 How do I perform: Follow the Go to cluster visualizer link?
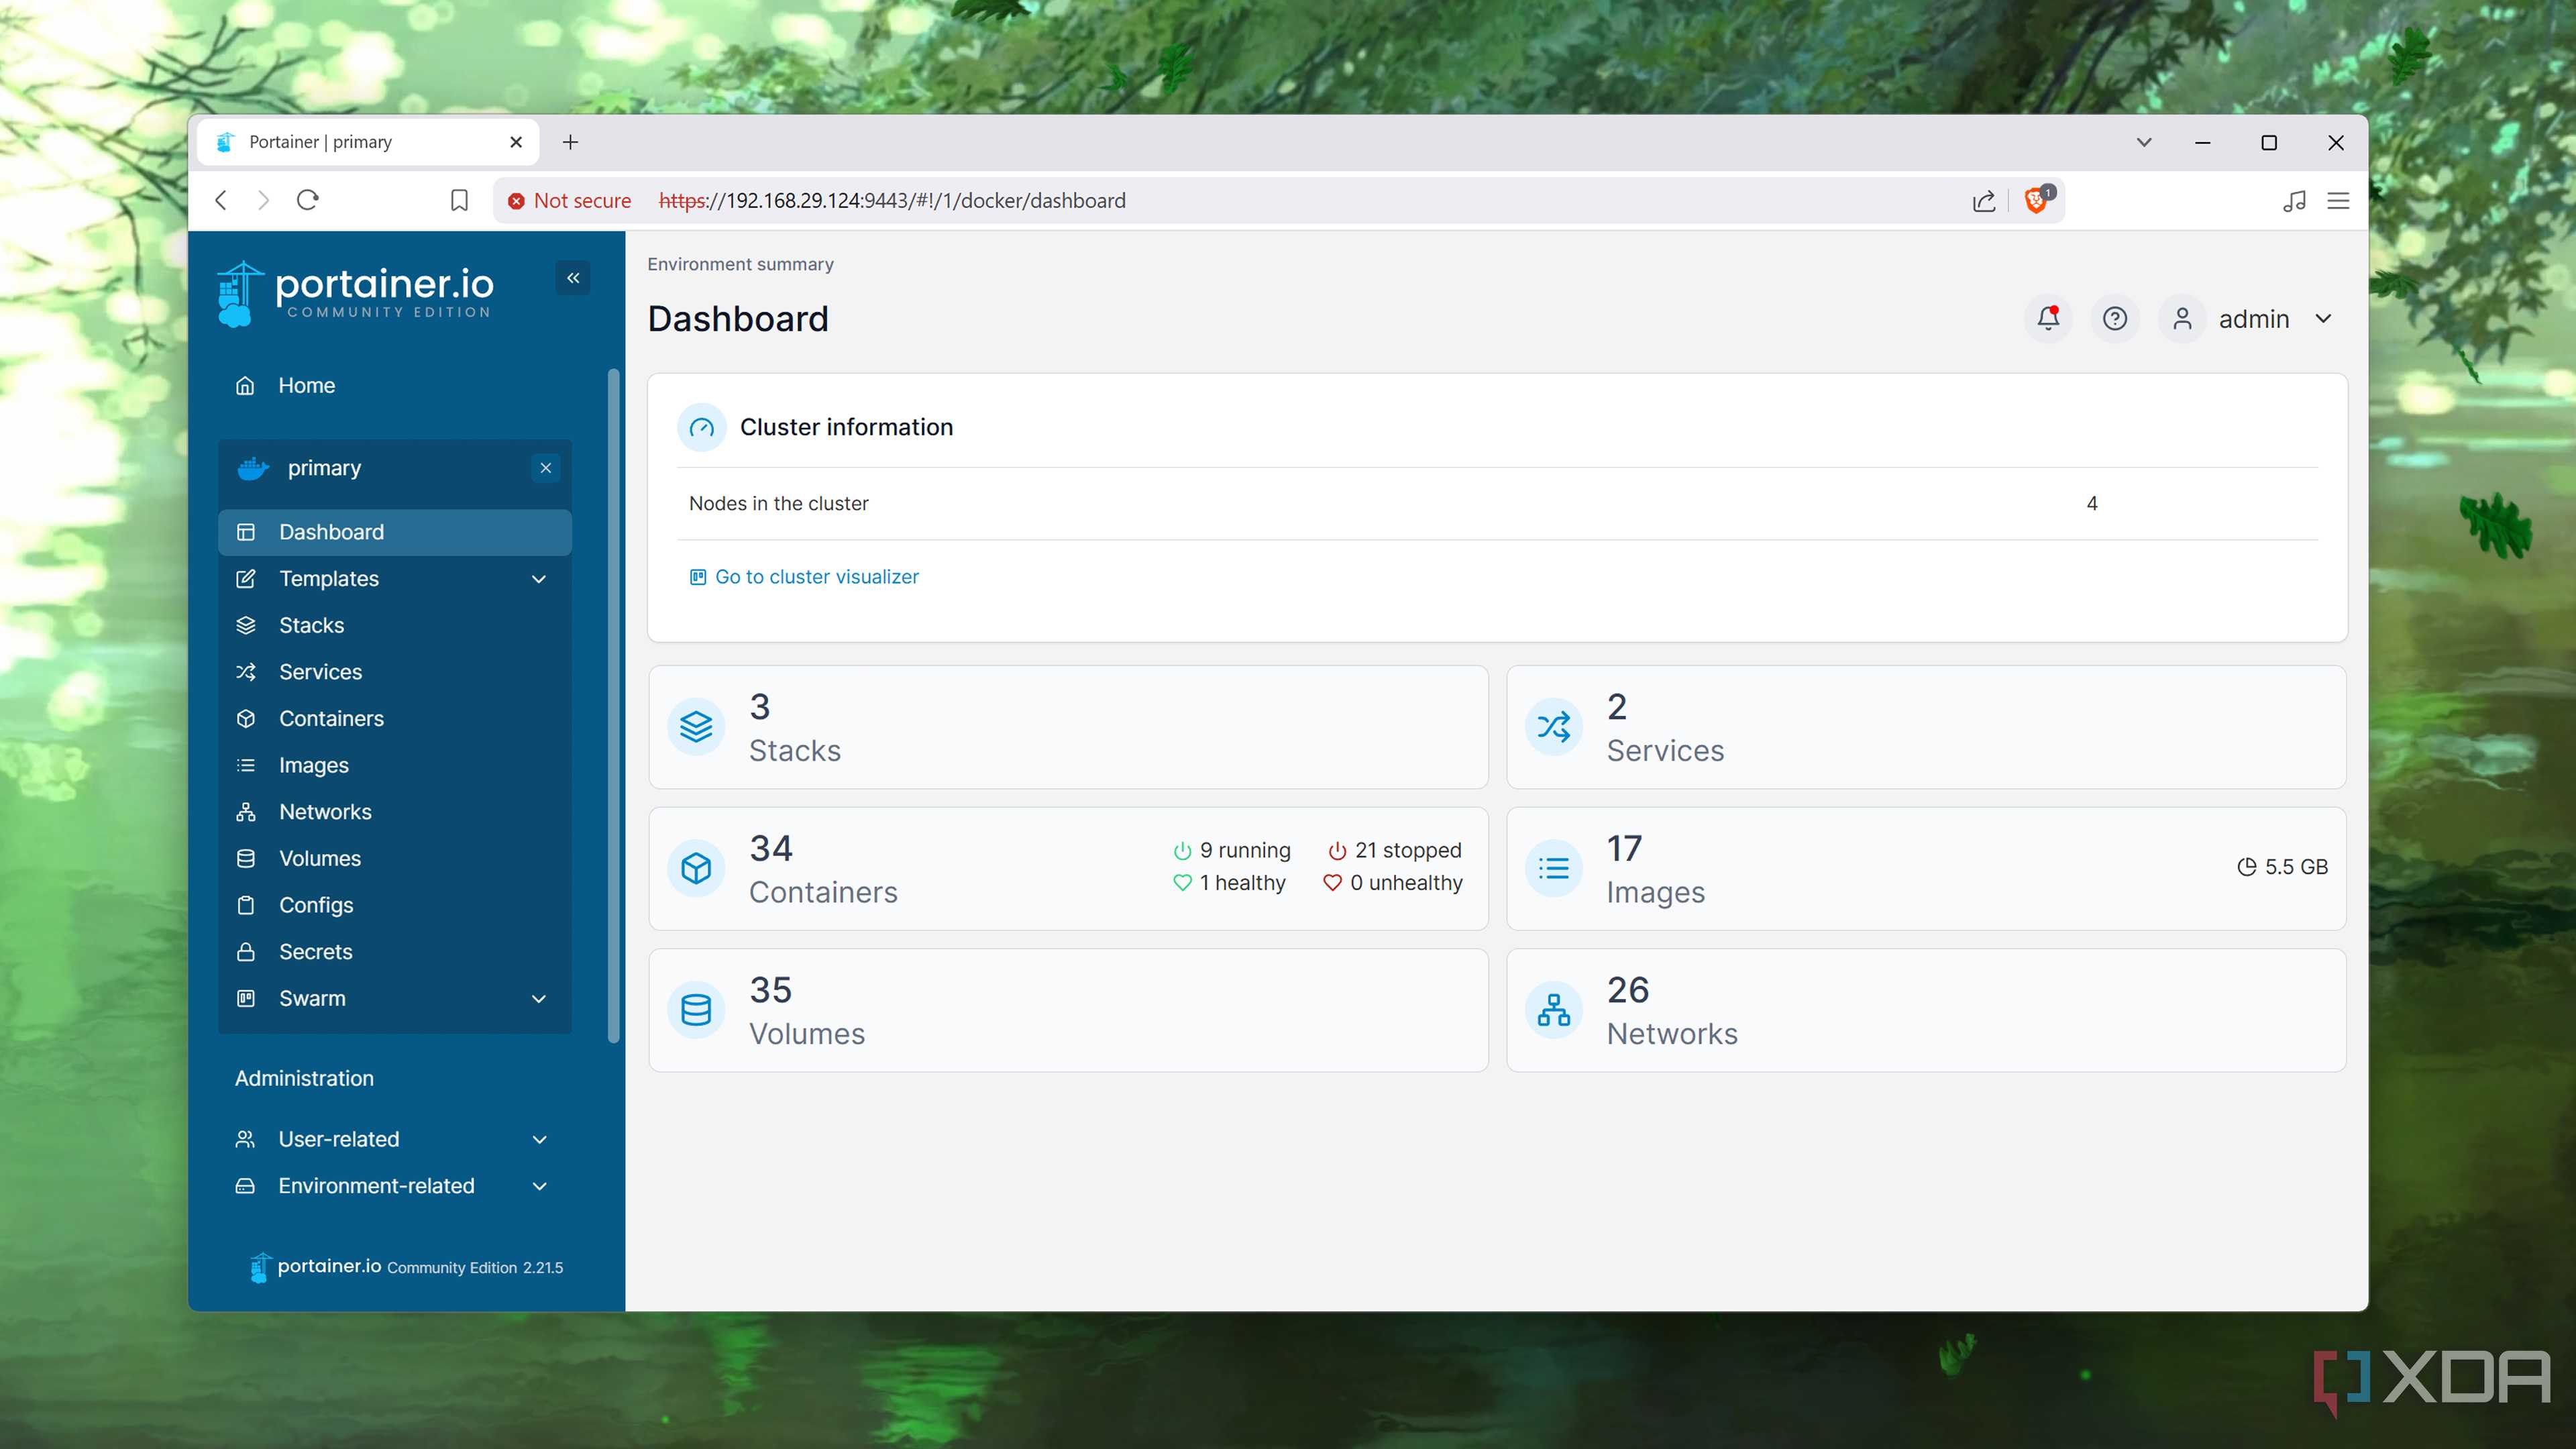[804, 577]
